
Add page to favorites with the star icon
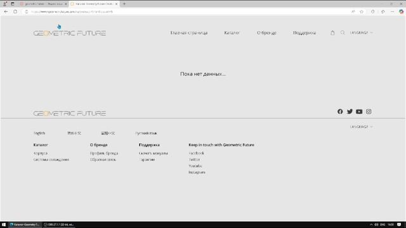click(362, 11)
